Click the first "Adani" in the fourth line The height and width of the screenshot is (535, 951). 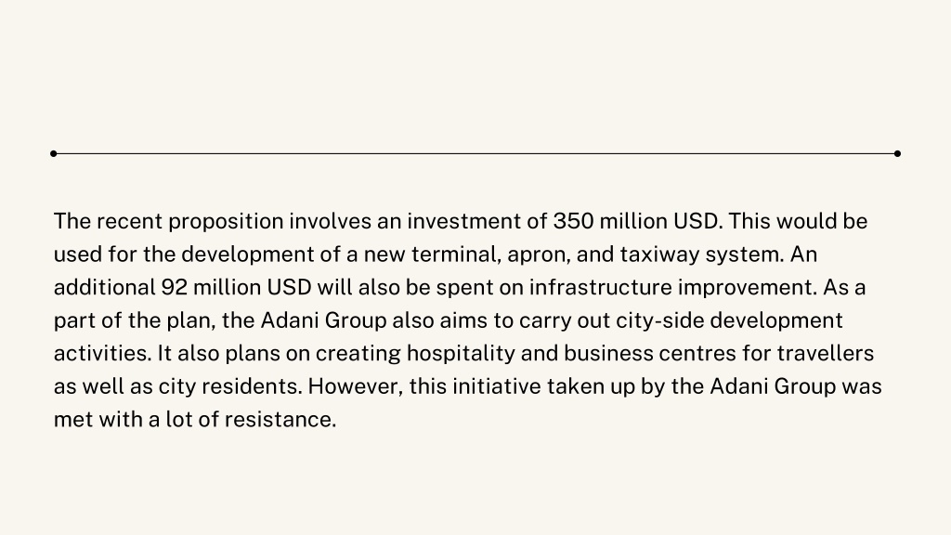point(290,320)
